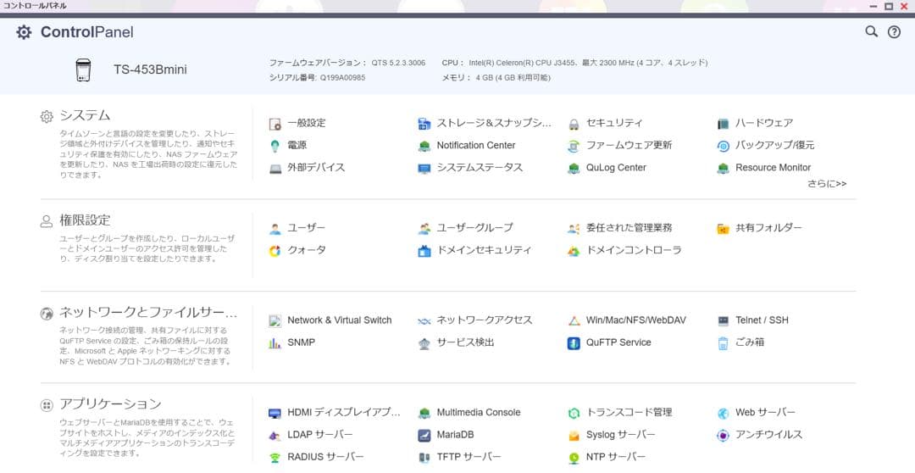Open the アプリケーション category heading
The height and width of the screenshot is (473, 915).
coord(110,404)
